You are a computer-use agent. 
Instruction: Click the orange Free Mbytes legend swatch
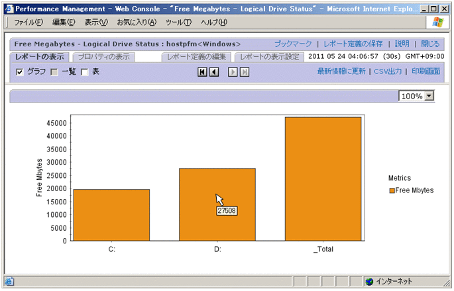click(x=392, y=190)
